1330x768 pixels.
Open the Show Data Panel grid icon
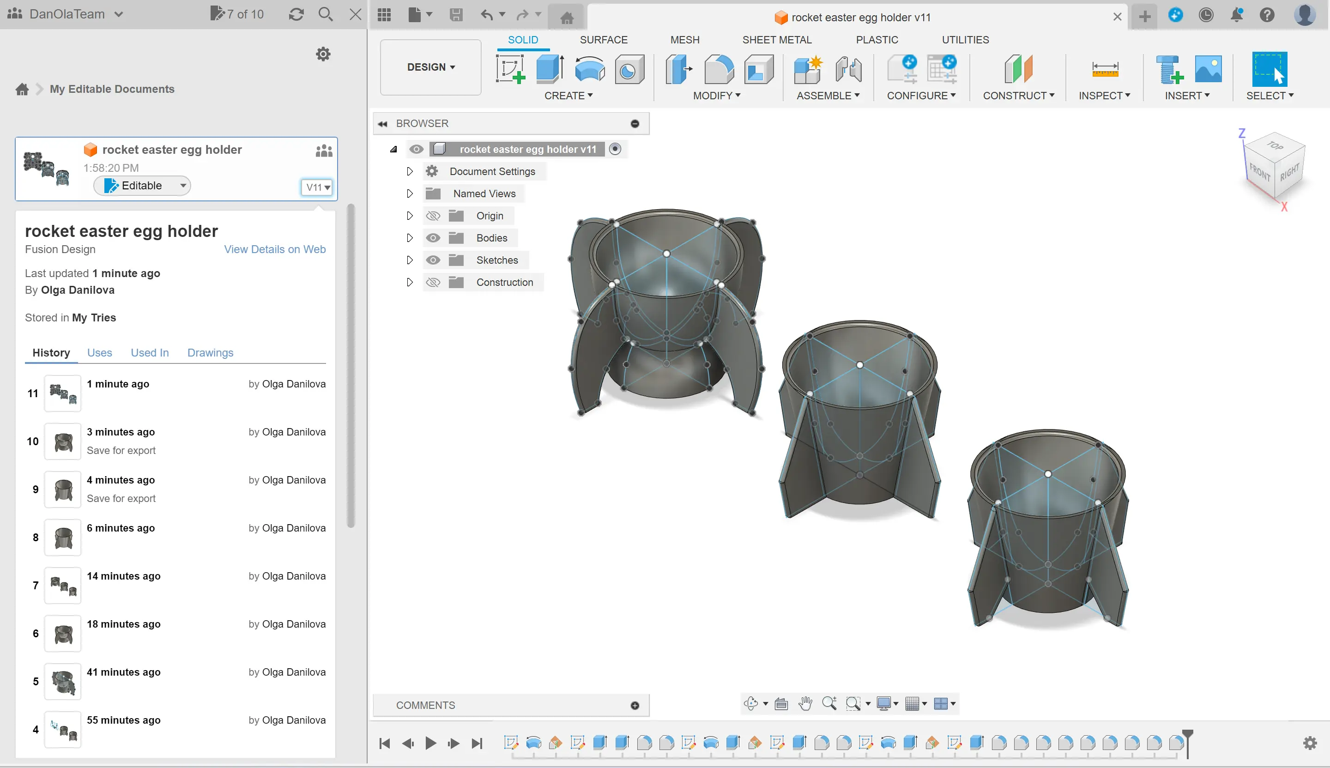[x=384, y=15]
